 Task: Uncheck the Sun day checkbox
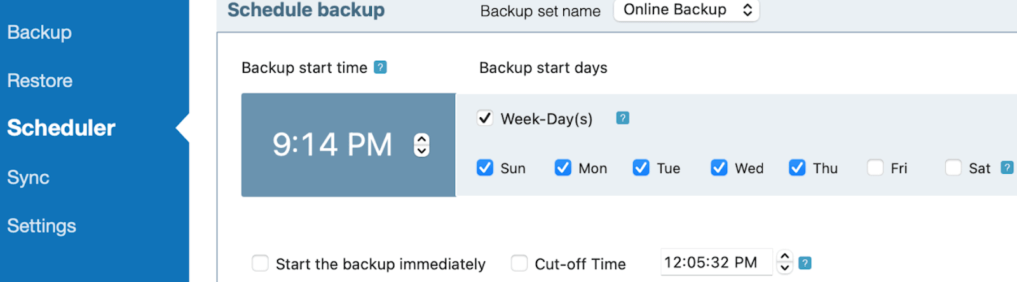click(485, 167)
